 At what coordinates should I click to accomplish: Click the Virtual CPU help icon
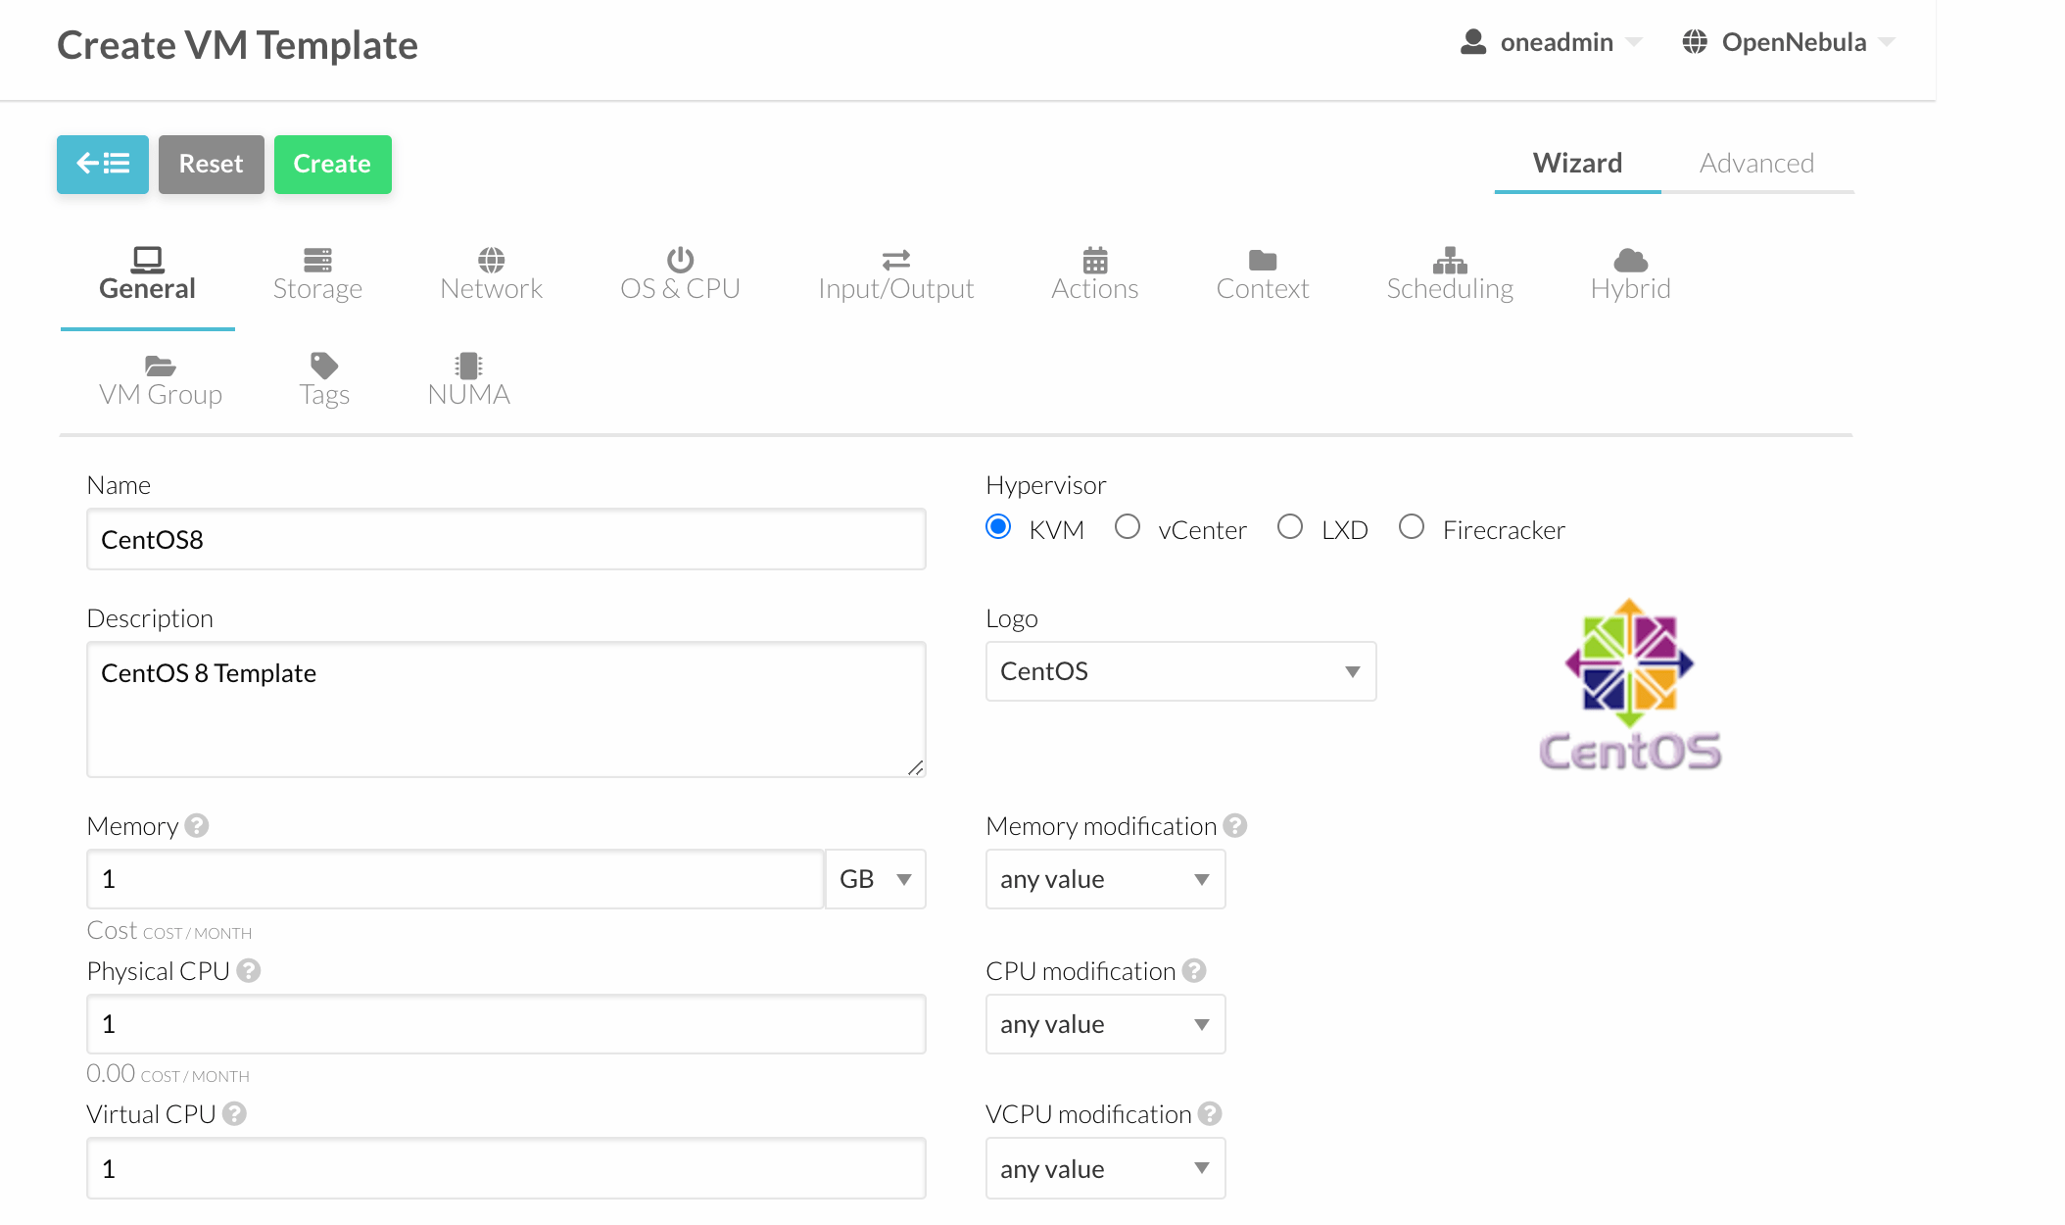coord(234,1114)
